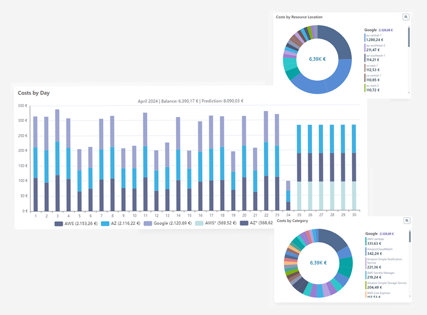Click the us-east-1 location legend entry
The height and width of the screenshot is (315, 427).
[x=374, y=68]
